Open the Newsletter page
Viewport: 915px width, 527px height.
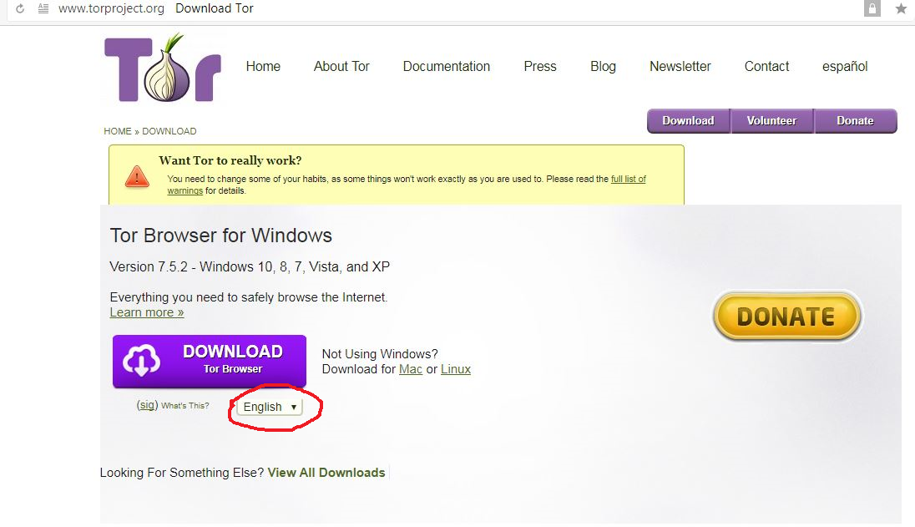click(x=680, y=66)
